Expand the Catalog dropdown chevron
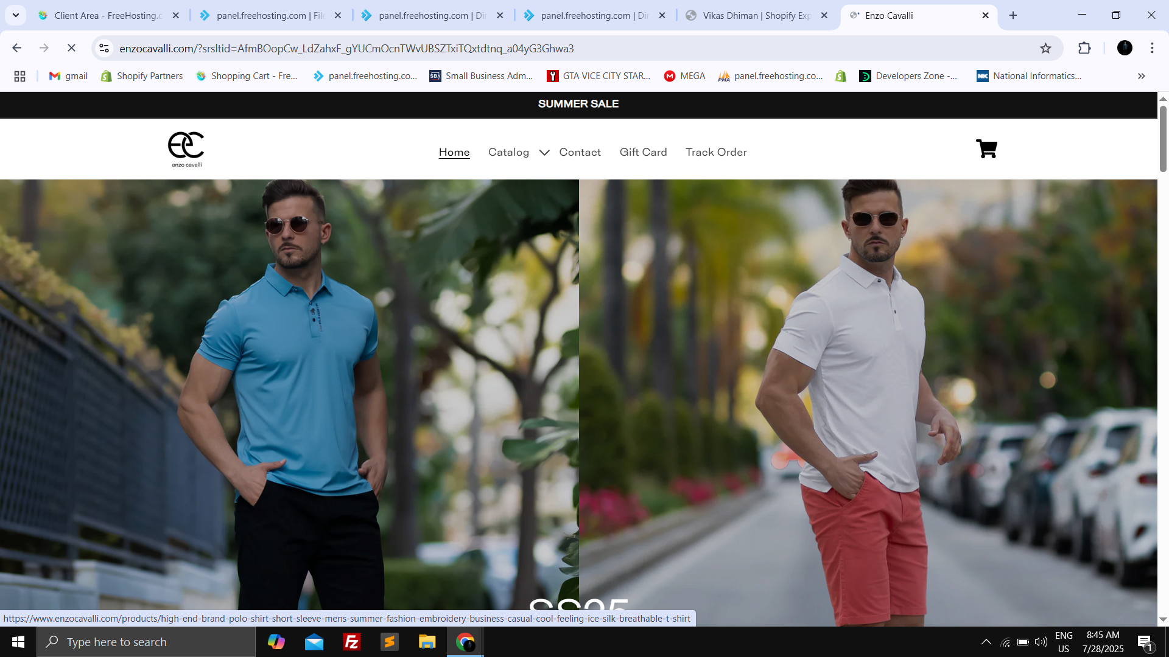Screen dimensions: 1169x657 click(x=544, y=153)
